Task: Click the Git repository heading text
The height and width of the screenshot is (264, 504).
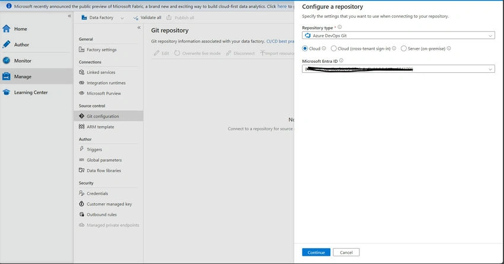Action: click(x=170, y=30)
